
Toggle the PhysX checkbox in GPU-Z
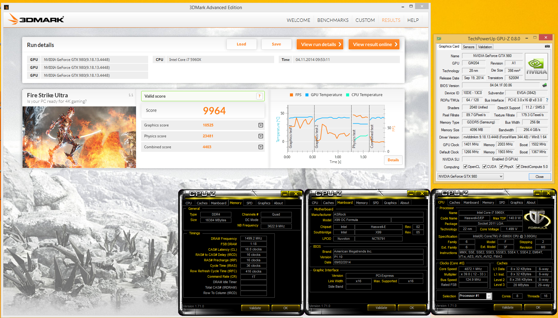pos(502,167)
